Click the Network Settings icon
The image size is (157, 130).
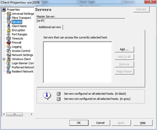9,55
